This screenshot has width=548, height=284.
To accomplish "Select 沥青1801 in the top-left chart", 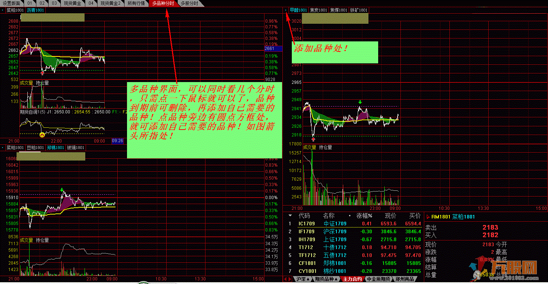I will pyautogui.click(x=36, y=10).
